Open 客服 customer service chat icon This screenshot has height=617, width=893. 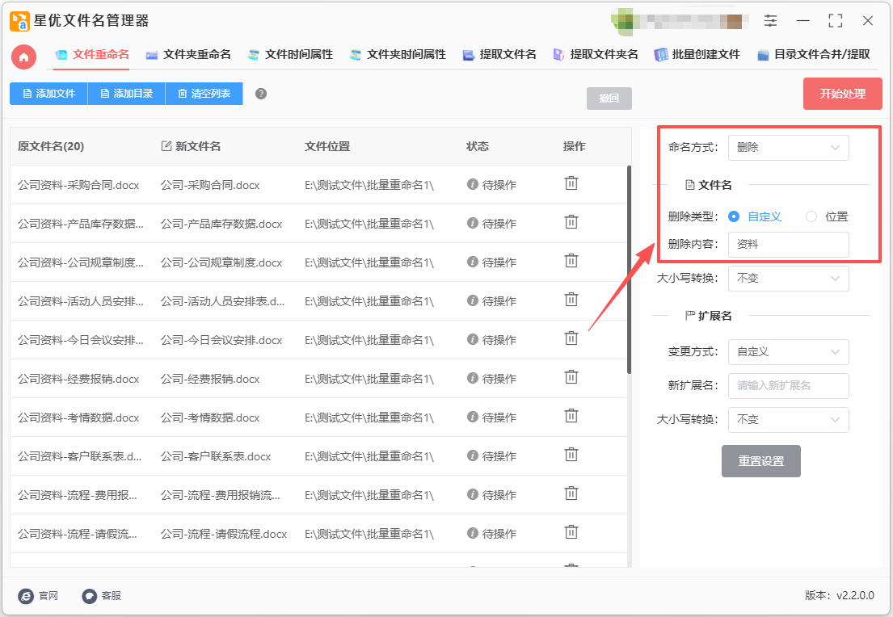90,595
